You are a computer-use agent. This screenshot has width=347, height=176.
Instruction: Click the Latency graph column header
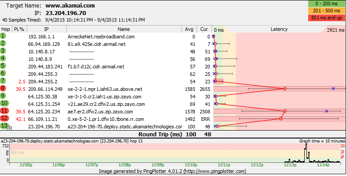tap(279, 29)
